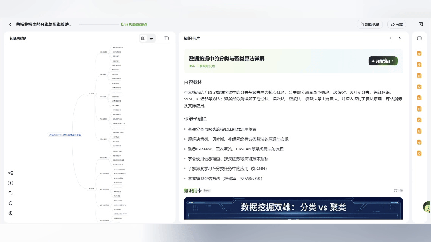
Task: Click the center/focus map icon
Action: (10, 183)
